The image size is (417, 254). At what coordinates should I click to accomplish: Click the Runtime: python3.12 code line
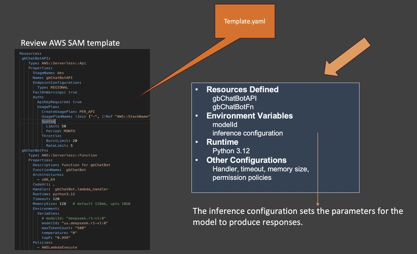54,194
